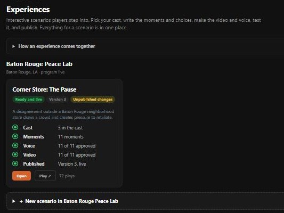284x213 pixels.
Task: Click the green status circle beside Video
Action: click(15, 154)
